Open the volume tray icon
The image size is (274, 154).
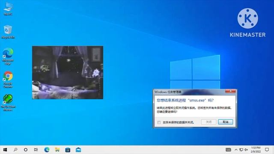tap(246, 150)
